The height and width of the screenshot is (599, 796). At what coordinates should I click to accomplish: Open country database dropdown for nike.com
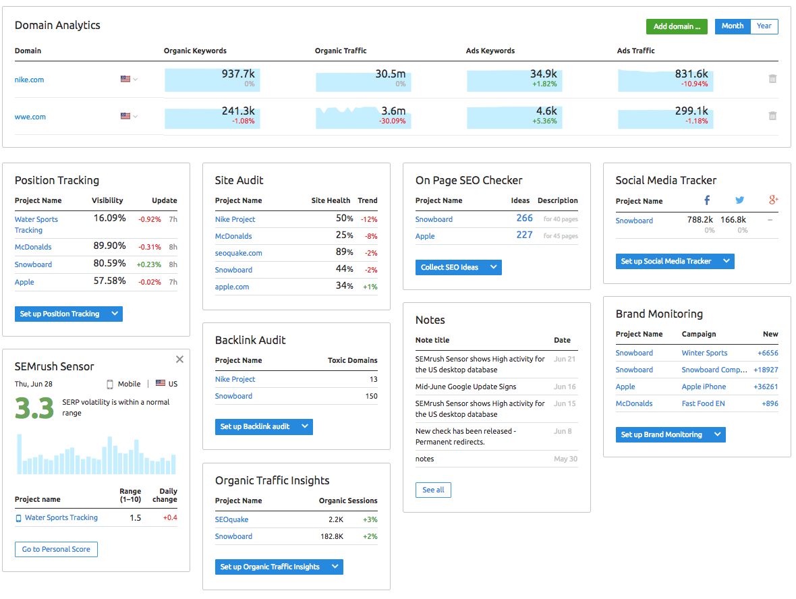pos(129,79)
